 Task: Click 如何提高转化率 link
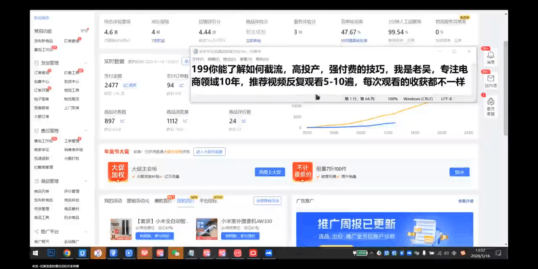pyautogui.click(x=354, y=41)
